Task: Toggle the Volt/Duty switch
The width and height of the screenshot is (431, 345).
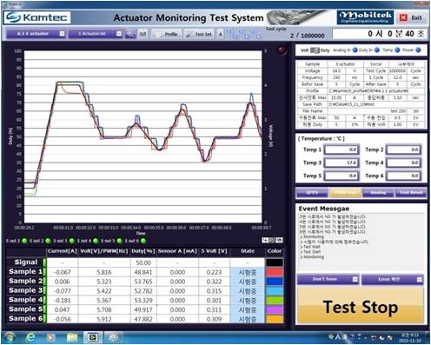Action: pos(315,50)
